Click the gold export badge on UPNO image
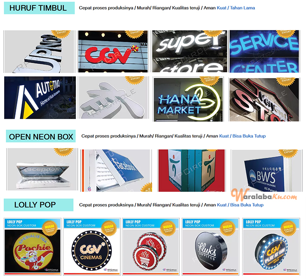306x279 pixels. (x=61, y=34)
